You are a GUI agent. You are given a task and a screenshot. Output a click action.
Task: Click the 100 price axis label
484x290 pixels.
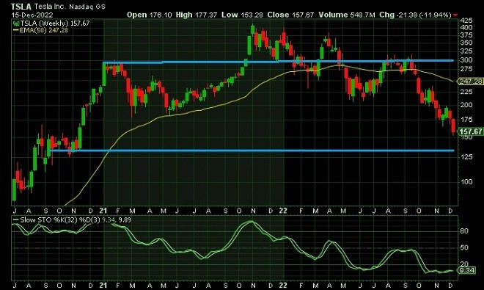pyautogui.click(x=466, y=182)
